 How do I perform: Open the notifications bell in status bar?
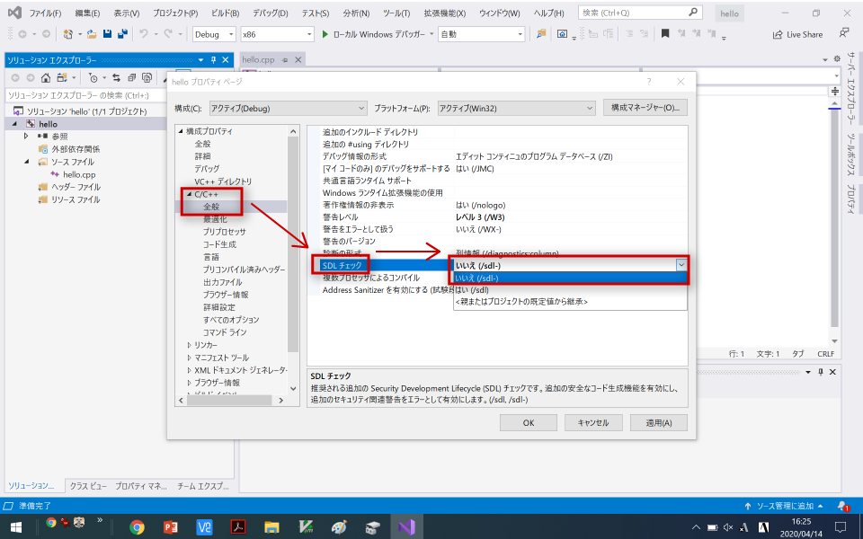tap(843, 506)
